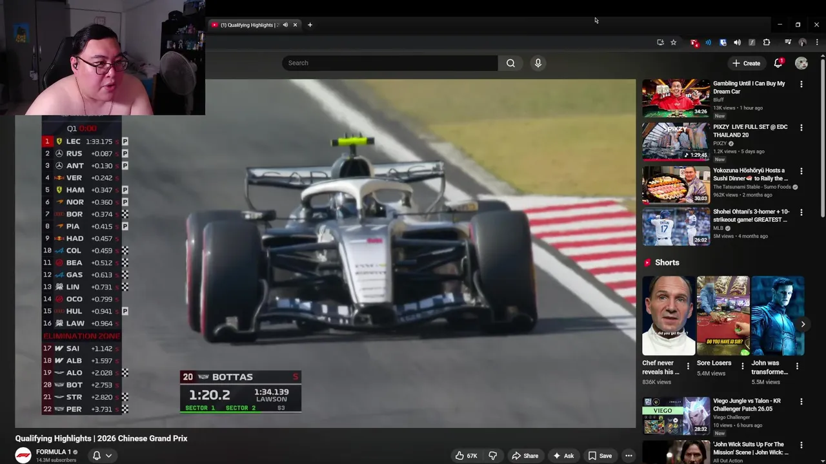Open the browser media control icon

tap(788, 43)
